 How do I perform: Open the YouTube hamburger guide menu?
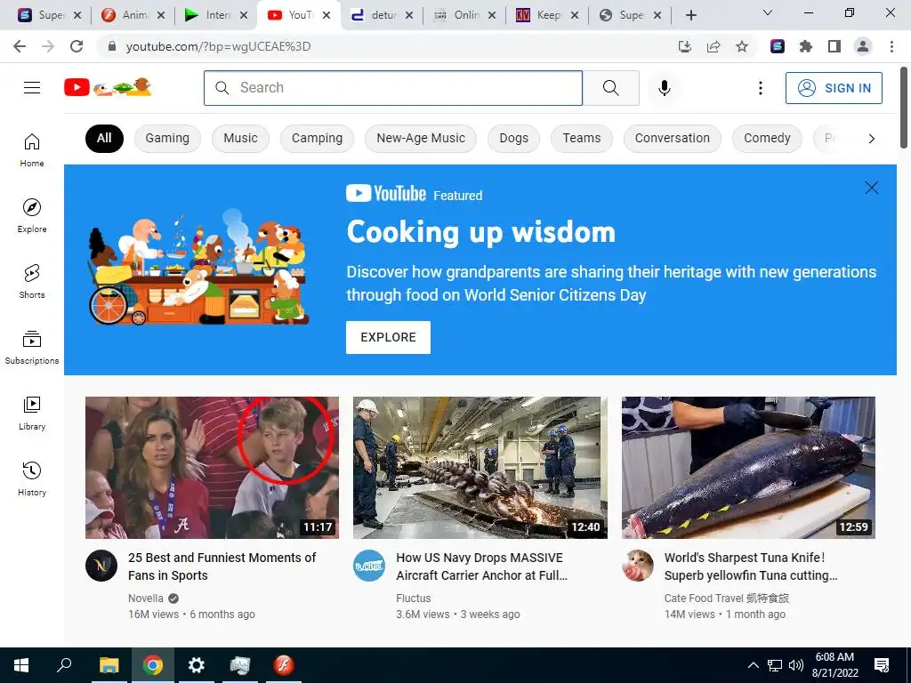click(x=32, y=88)
